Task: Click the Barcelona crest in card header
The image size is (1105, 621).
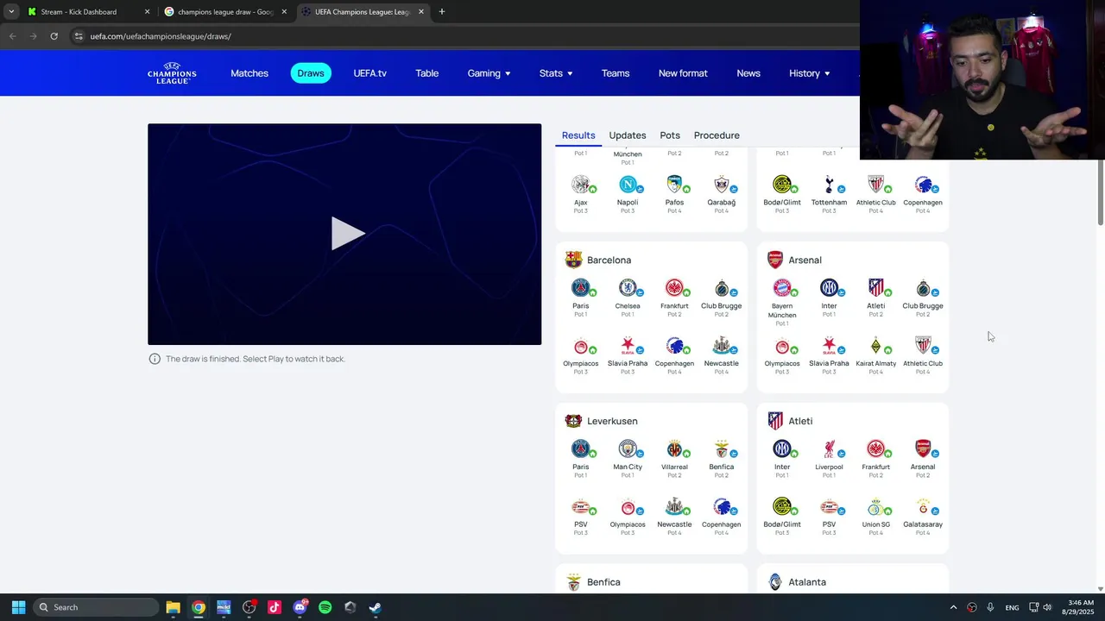Action: (x=573, y=260)
